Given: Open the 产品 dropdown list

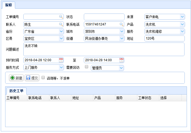Looking at the screenshot, I should 182,24.
